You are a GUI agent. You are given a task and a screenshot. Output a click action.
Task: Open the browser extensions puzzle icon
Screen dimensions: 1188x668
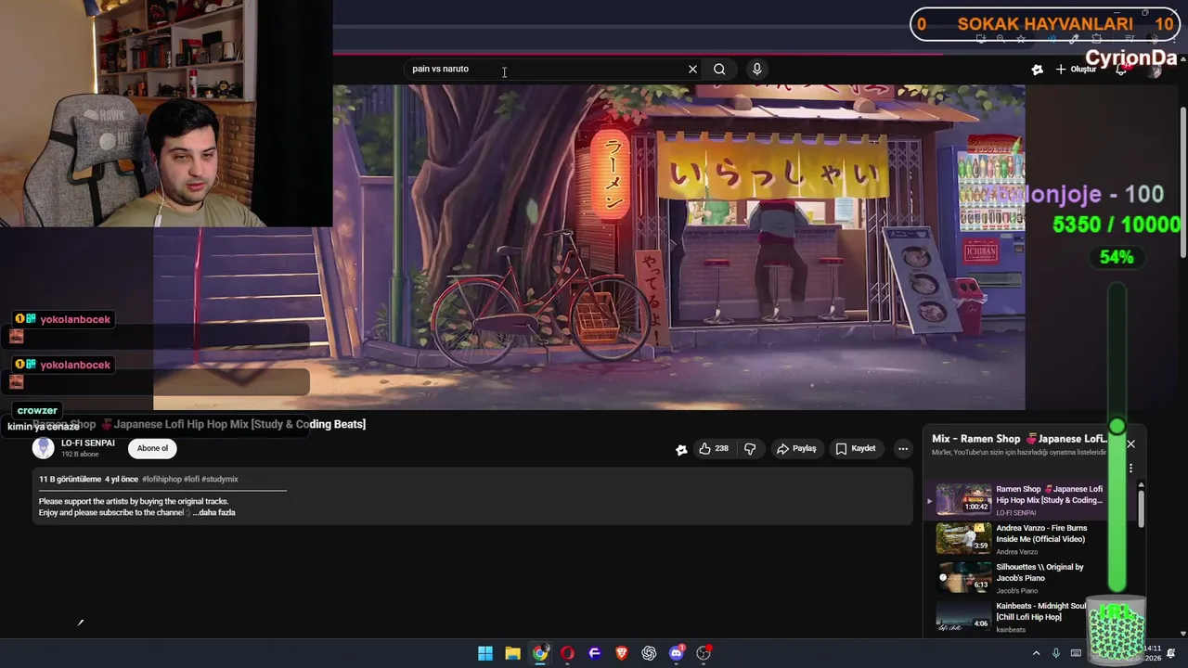pyautogui.click(x=1096, y=39)
